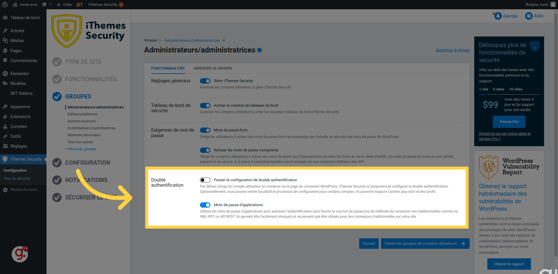558x274 pixels.
Task: Select the 5 sites pricing tab
Action: (x=498, y=89)
